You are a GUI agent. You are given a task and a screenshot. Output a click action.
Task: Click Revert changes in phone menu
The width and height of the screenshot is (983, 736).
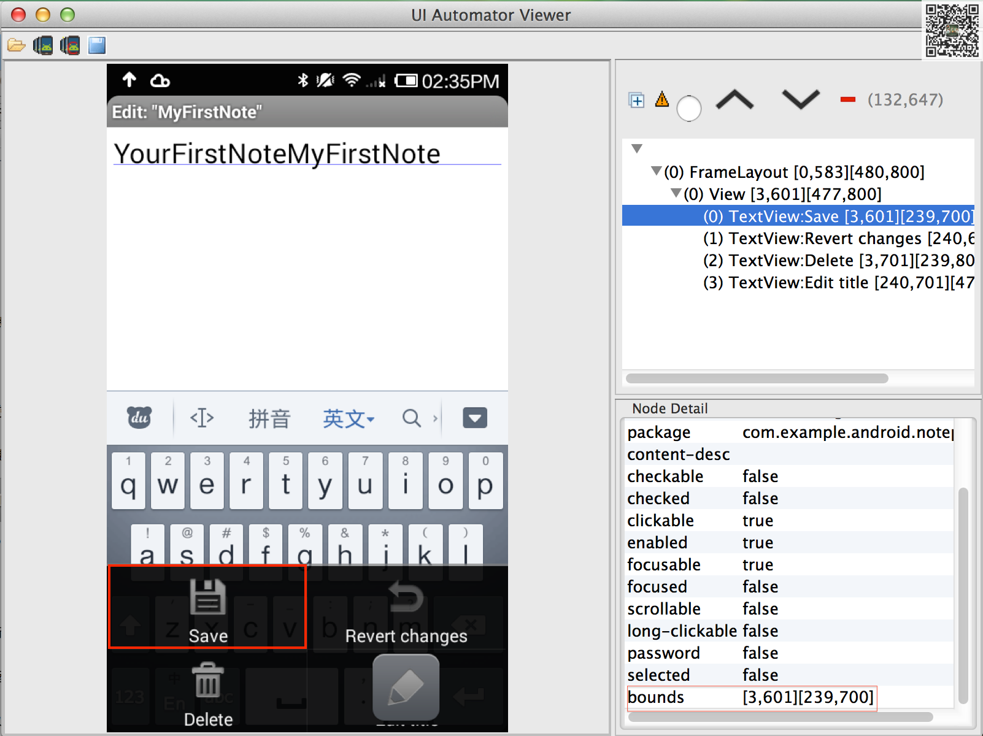coord(406,607)
